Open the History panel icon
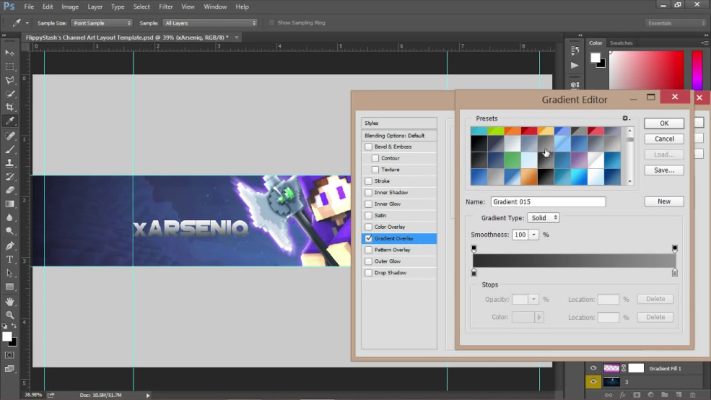Screen dimensions: 711x400 tap(574, 51)
